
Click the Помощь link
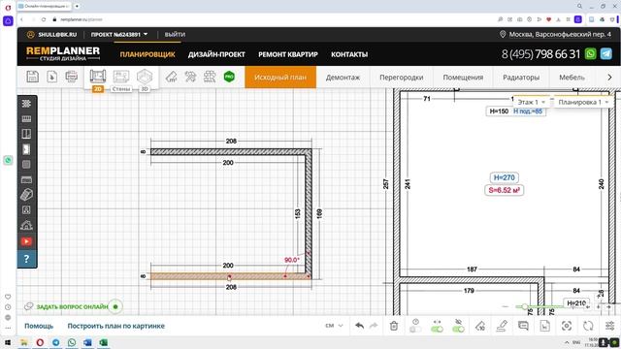(39, 326)
